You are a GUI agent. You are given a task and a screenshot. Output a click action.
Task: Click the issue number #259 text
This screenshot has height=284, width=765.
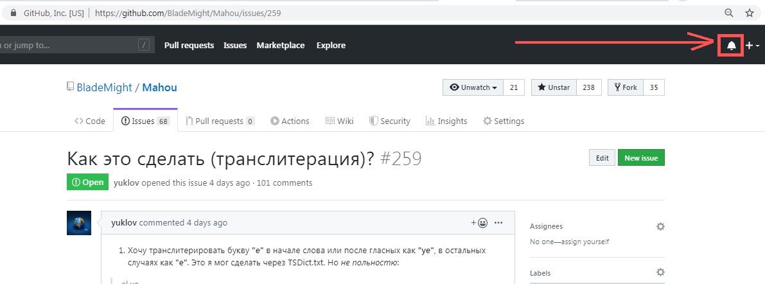(400, 159)
